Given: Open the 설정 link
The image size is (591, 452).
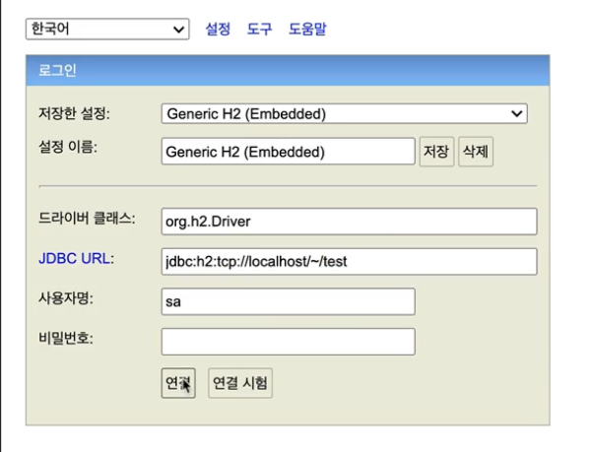Looking at the screenshot, I should click(x=218, y=29).
